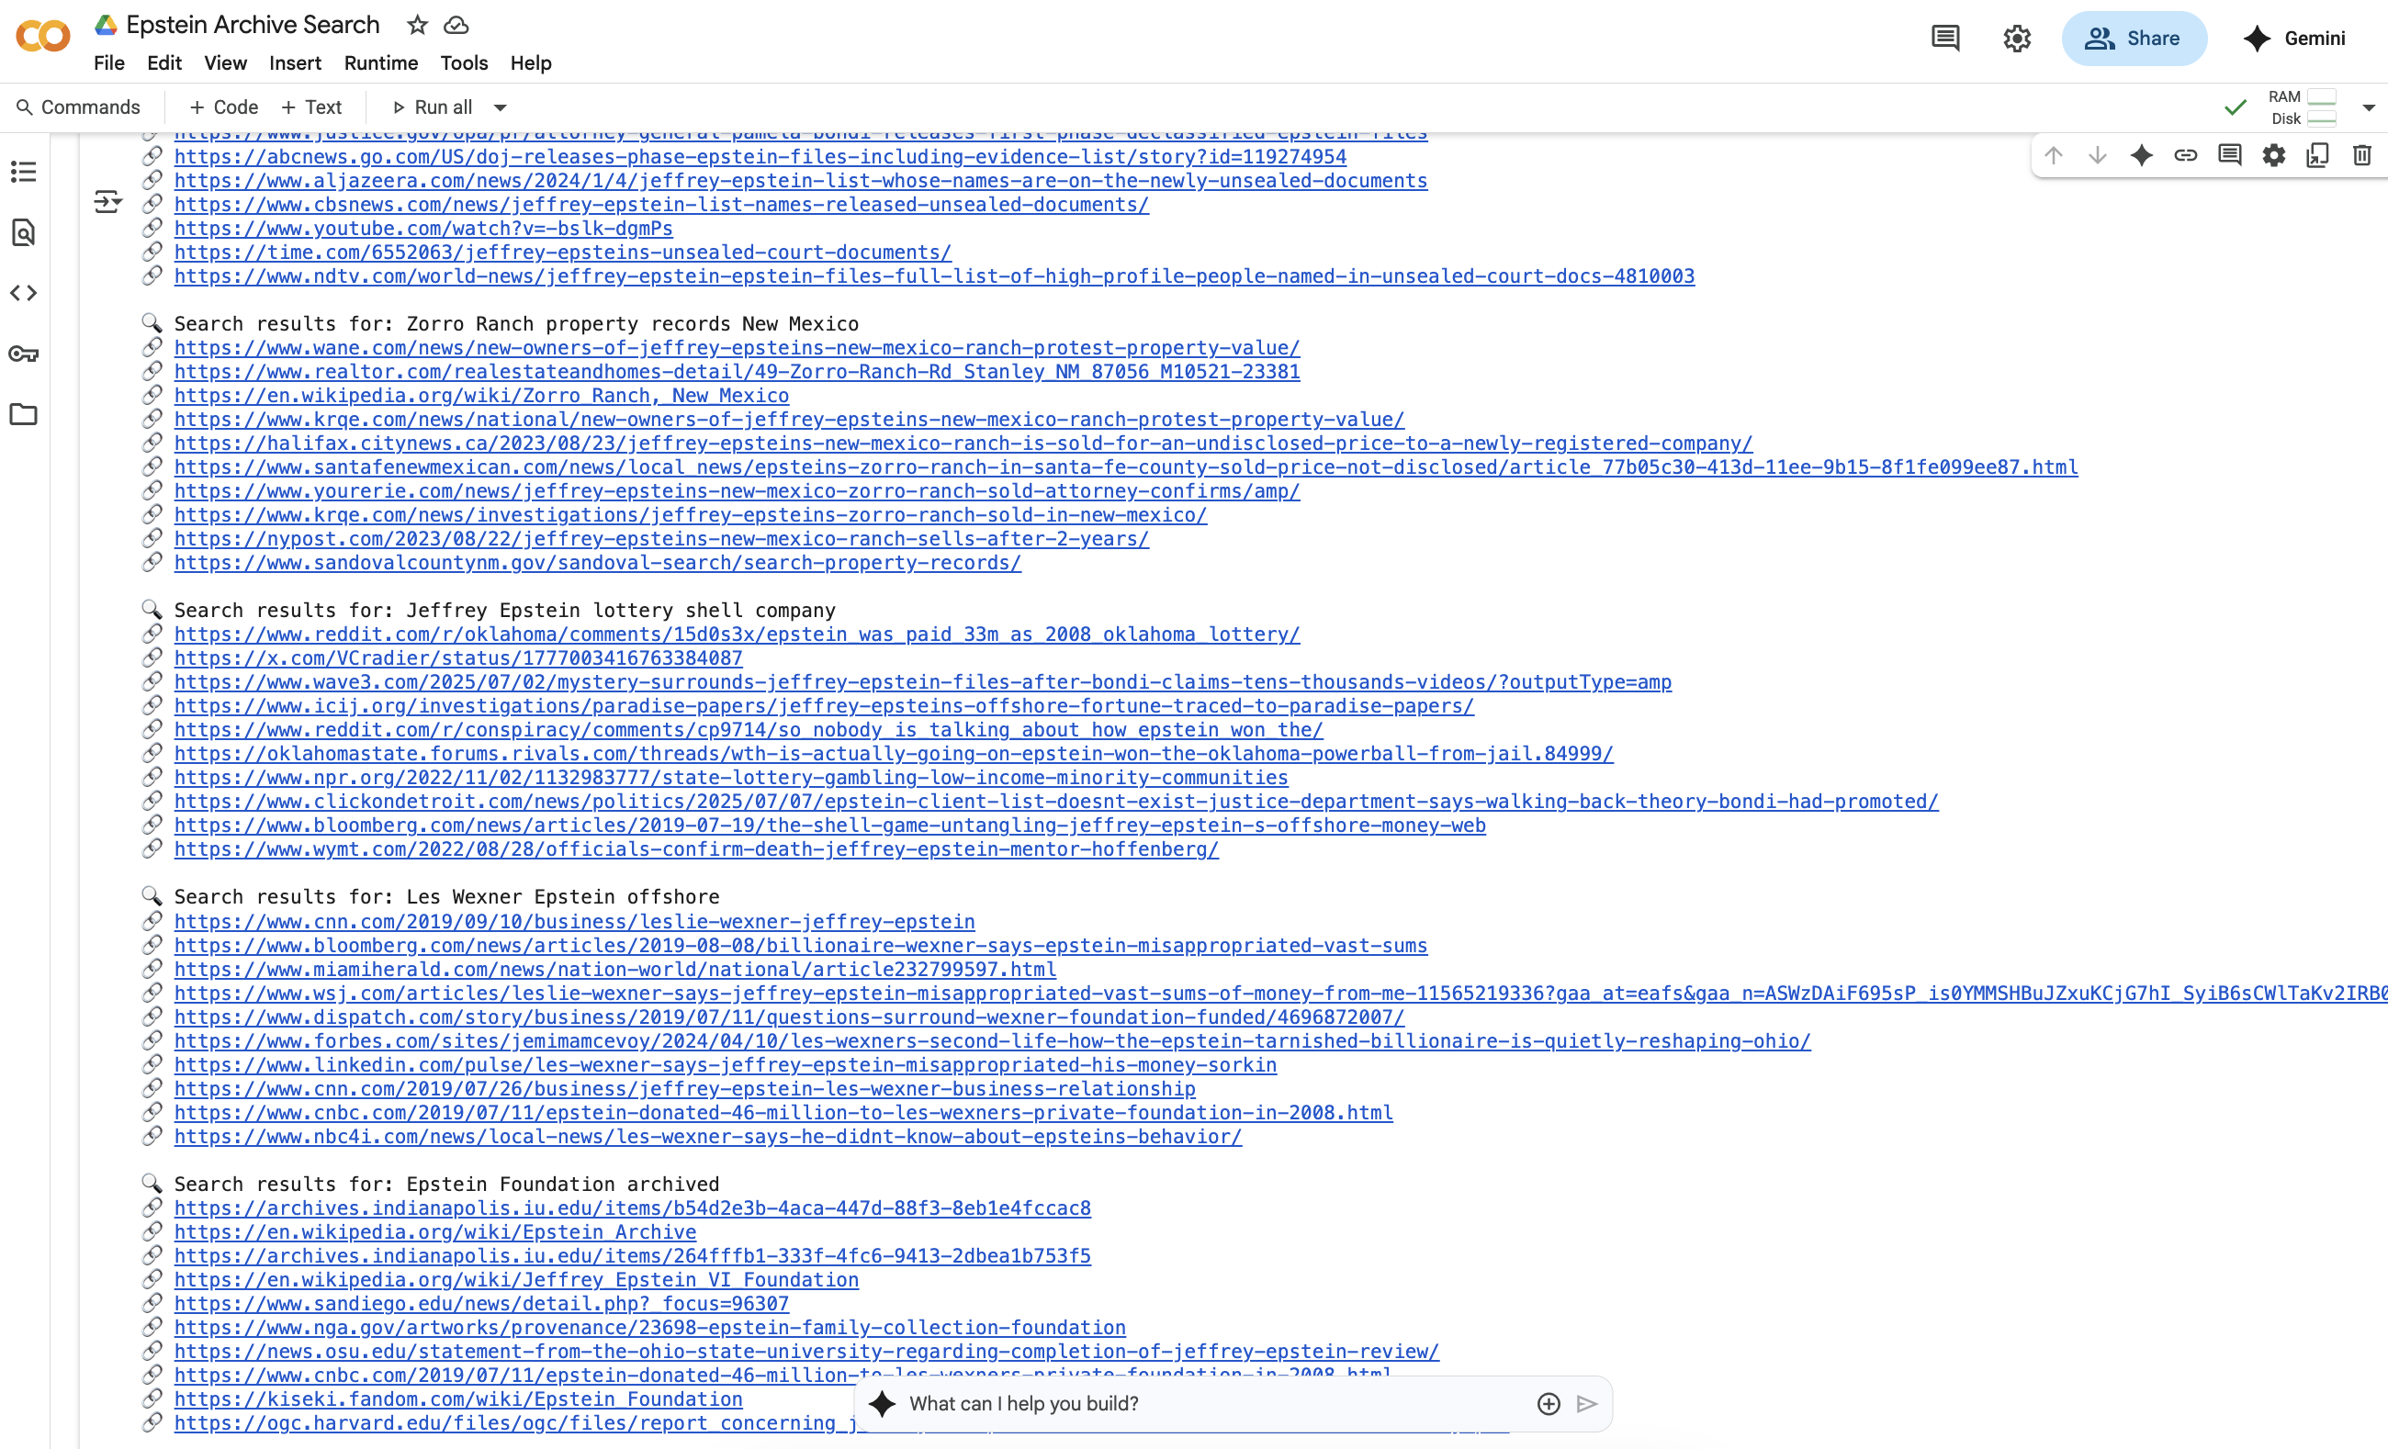Open the sandovalcountynm.gov property records link
This screenshot has width=2388, height=1449.
coord(597,563)
